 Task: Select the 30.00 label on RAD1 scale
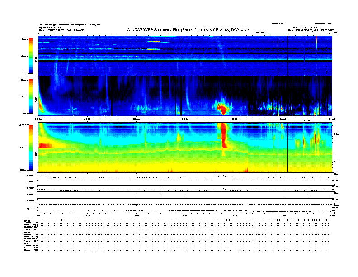point(24,96)
